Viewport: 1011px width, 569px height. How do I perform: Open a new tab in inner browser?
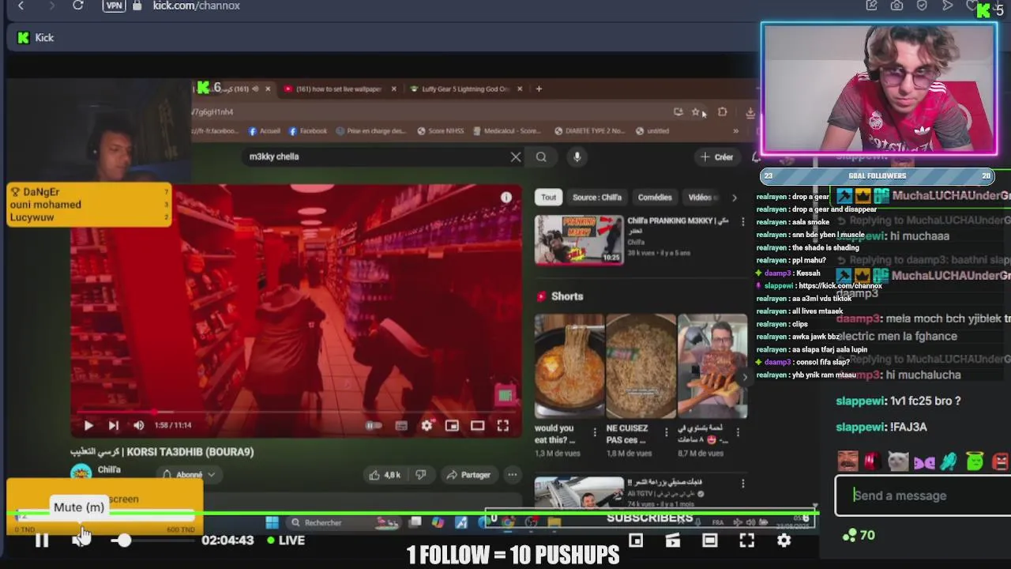point(539,89)
